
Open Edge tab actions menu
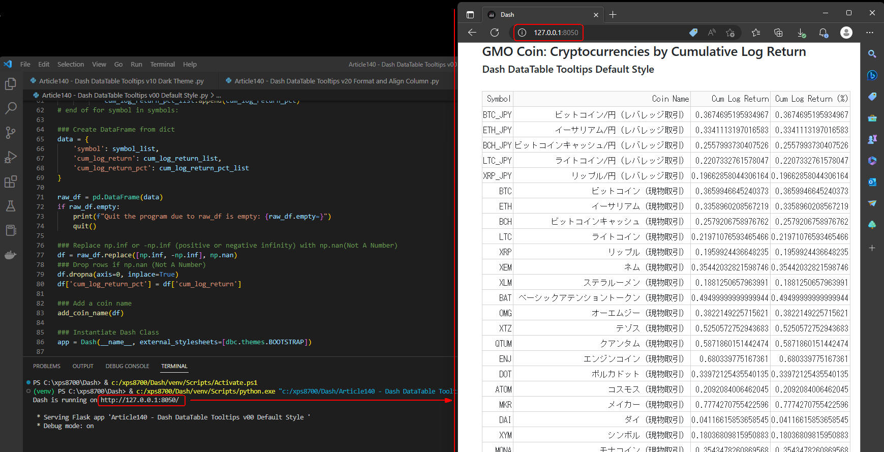click(x=470, y=15)
